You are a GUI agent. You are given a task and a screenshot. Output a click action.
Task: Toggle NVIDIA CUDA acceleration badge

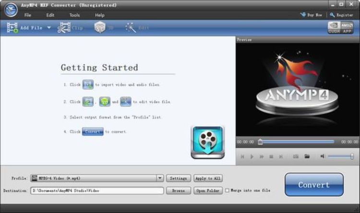point(334,27)
